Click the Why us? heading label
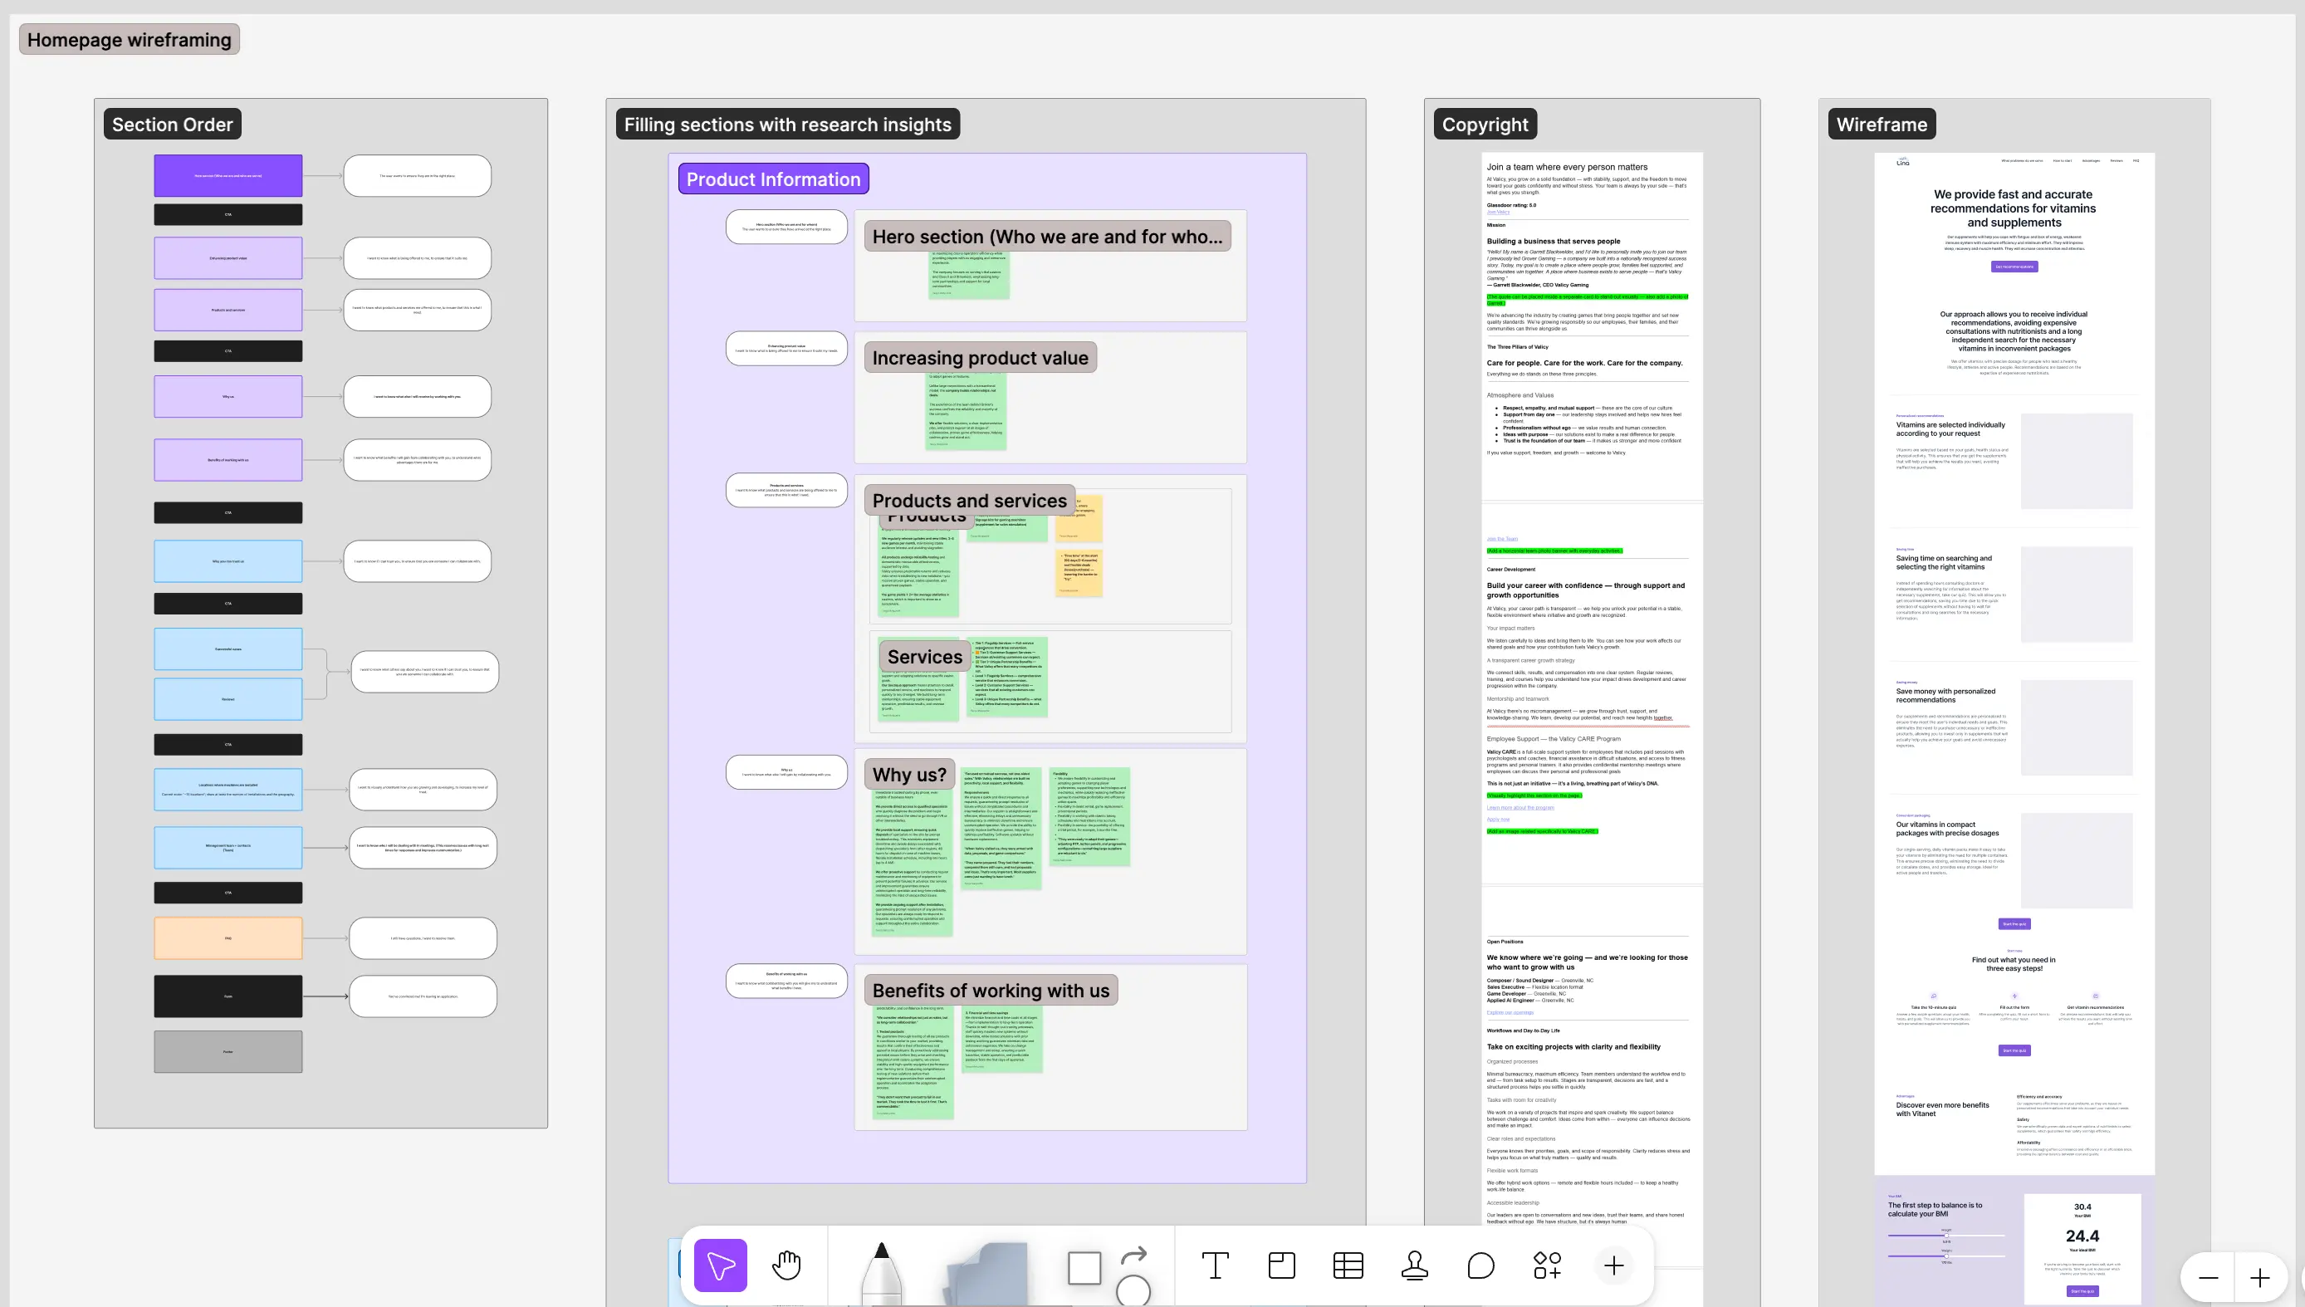2305x1307 pixels. (908, 774)
